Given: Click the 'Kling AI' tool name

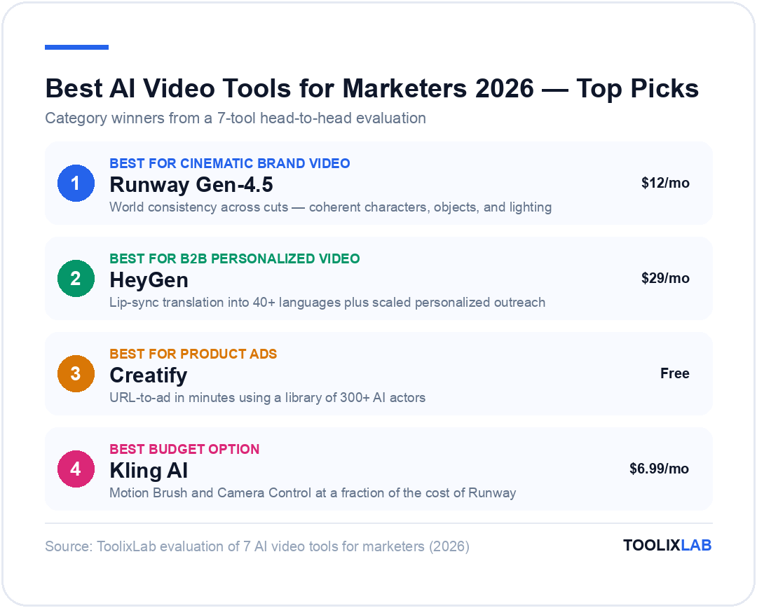Looking at the screenshot, I should click(x=149, y=471).
